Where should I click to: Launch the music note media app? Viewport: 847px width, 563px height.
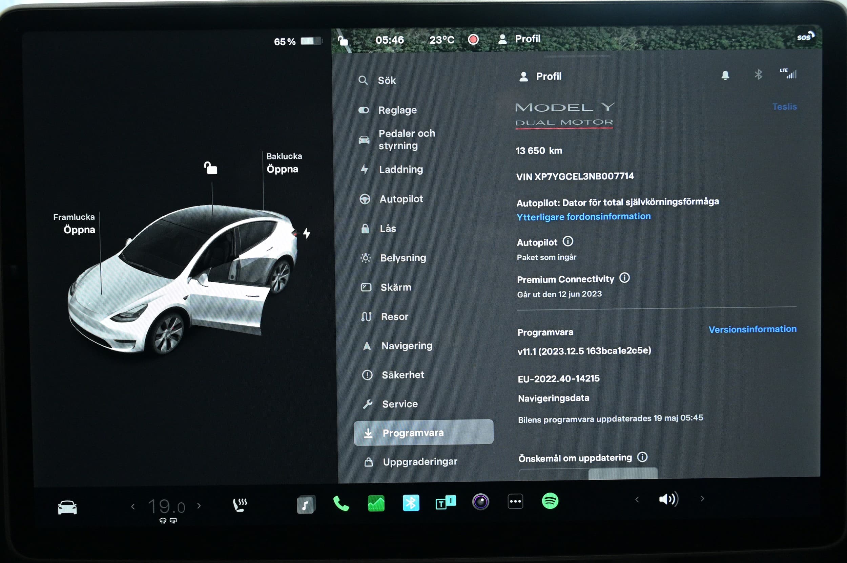click(x=306, y=504)
